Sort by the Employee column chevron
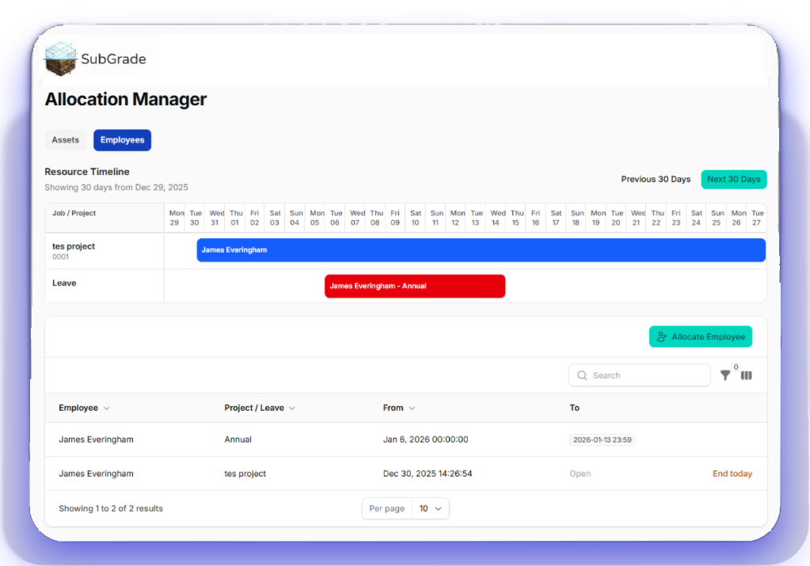The width and height of the screenshot is (810, 566). point(107,408)
